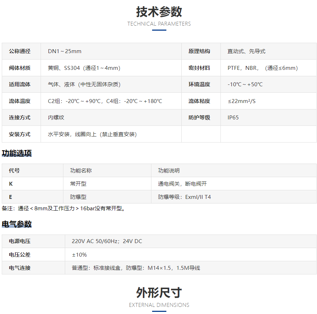
Task: Select the 公称通径 row label
Action: (x=20, y=51)
